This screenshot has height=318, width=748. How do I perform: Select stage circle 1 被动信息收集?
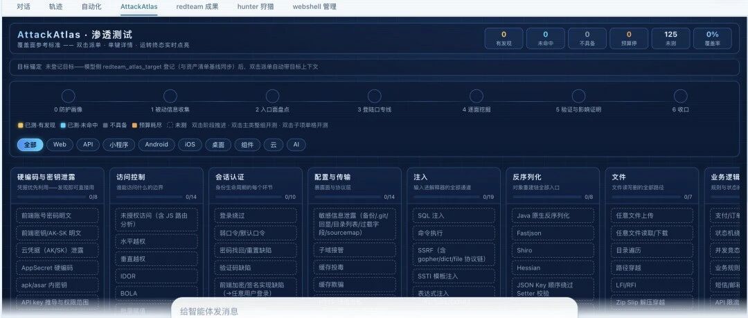coord(170,96)
